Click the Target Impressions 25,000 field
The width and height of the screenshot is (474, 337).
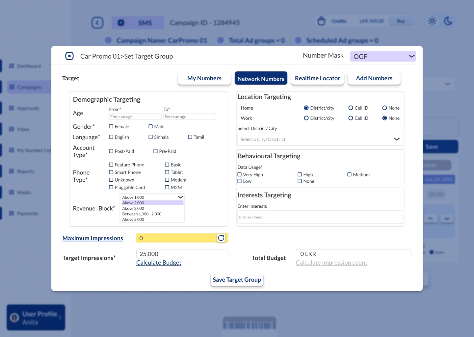(182, 254)
